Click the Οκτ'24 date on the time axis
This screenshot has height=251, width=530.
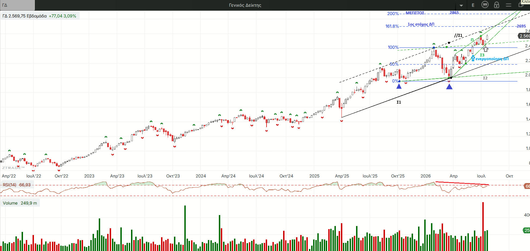tap(286, 176)
